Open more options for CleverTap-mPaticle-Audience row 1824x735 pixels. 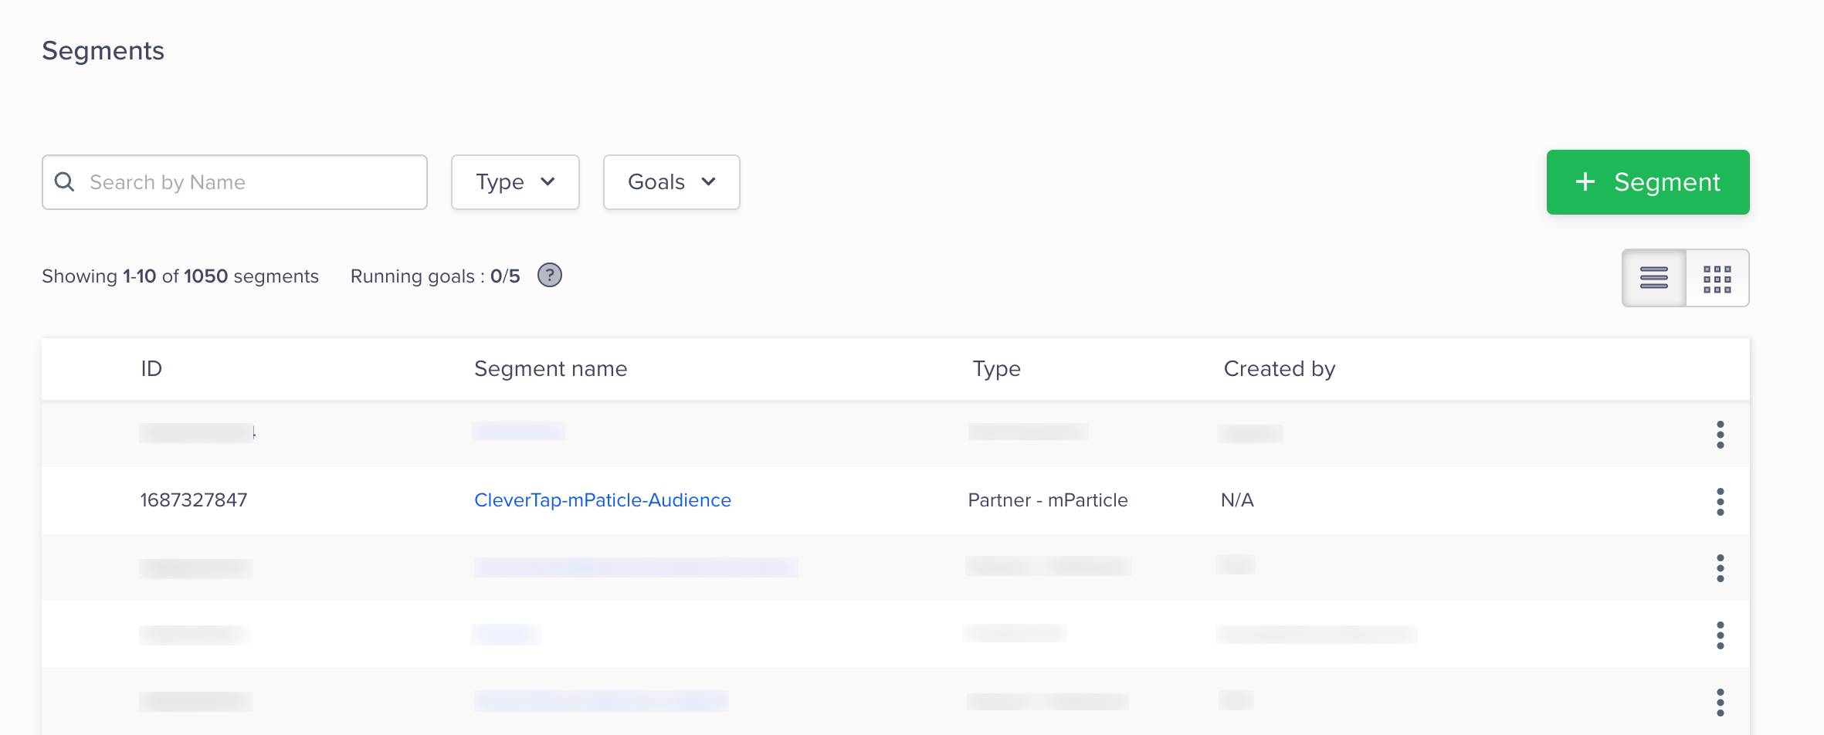1720,501
